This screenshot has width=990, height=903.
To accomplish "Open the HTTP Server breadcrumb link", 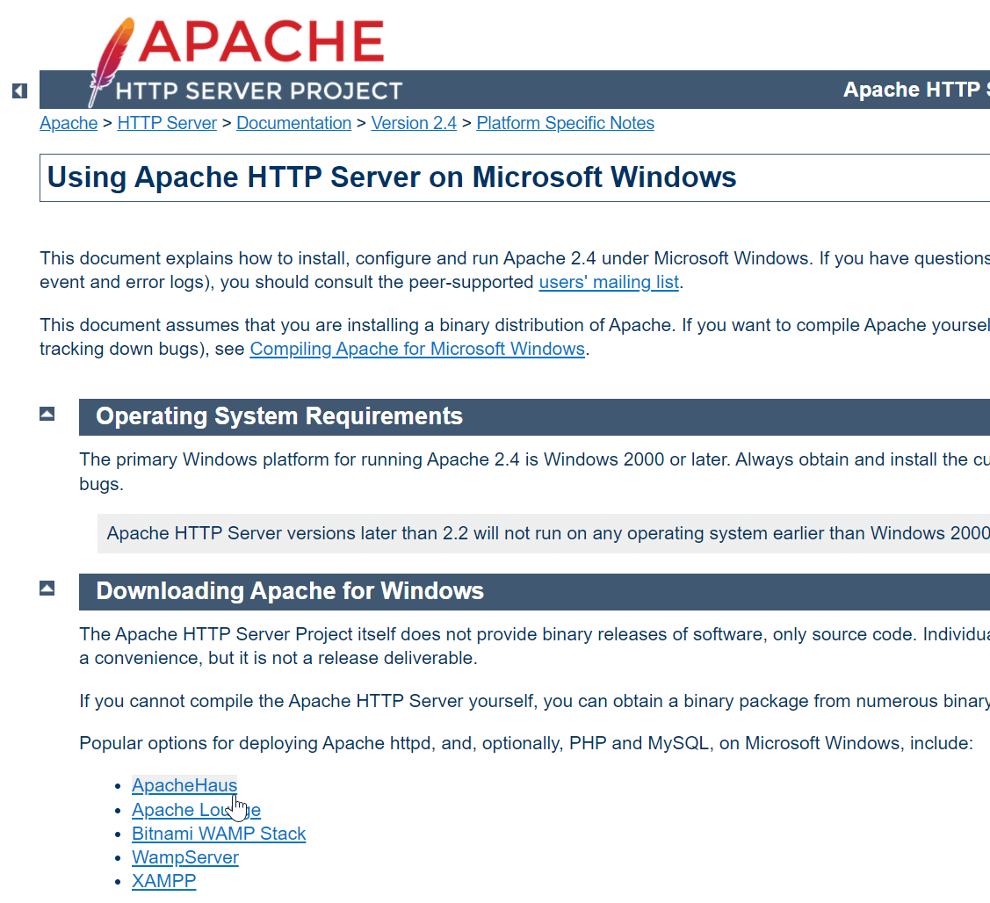I will tap(167, 123).
